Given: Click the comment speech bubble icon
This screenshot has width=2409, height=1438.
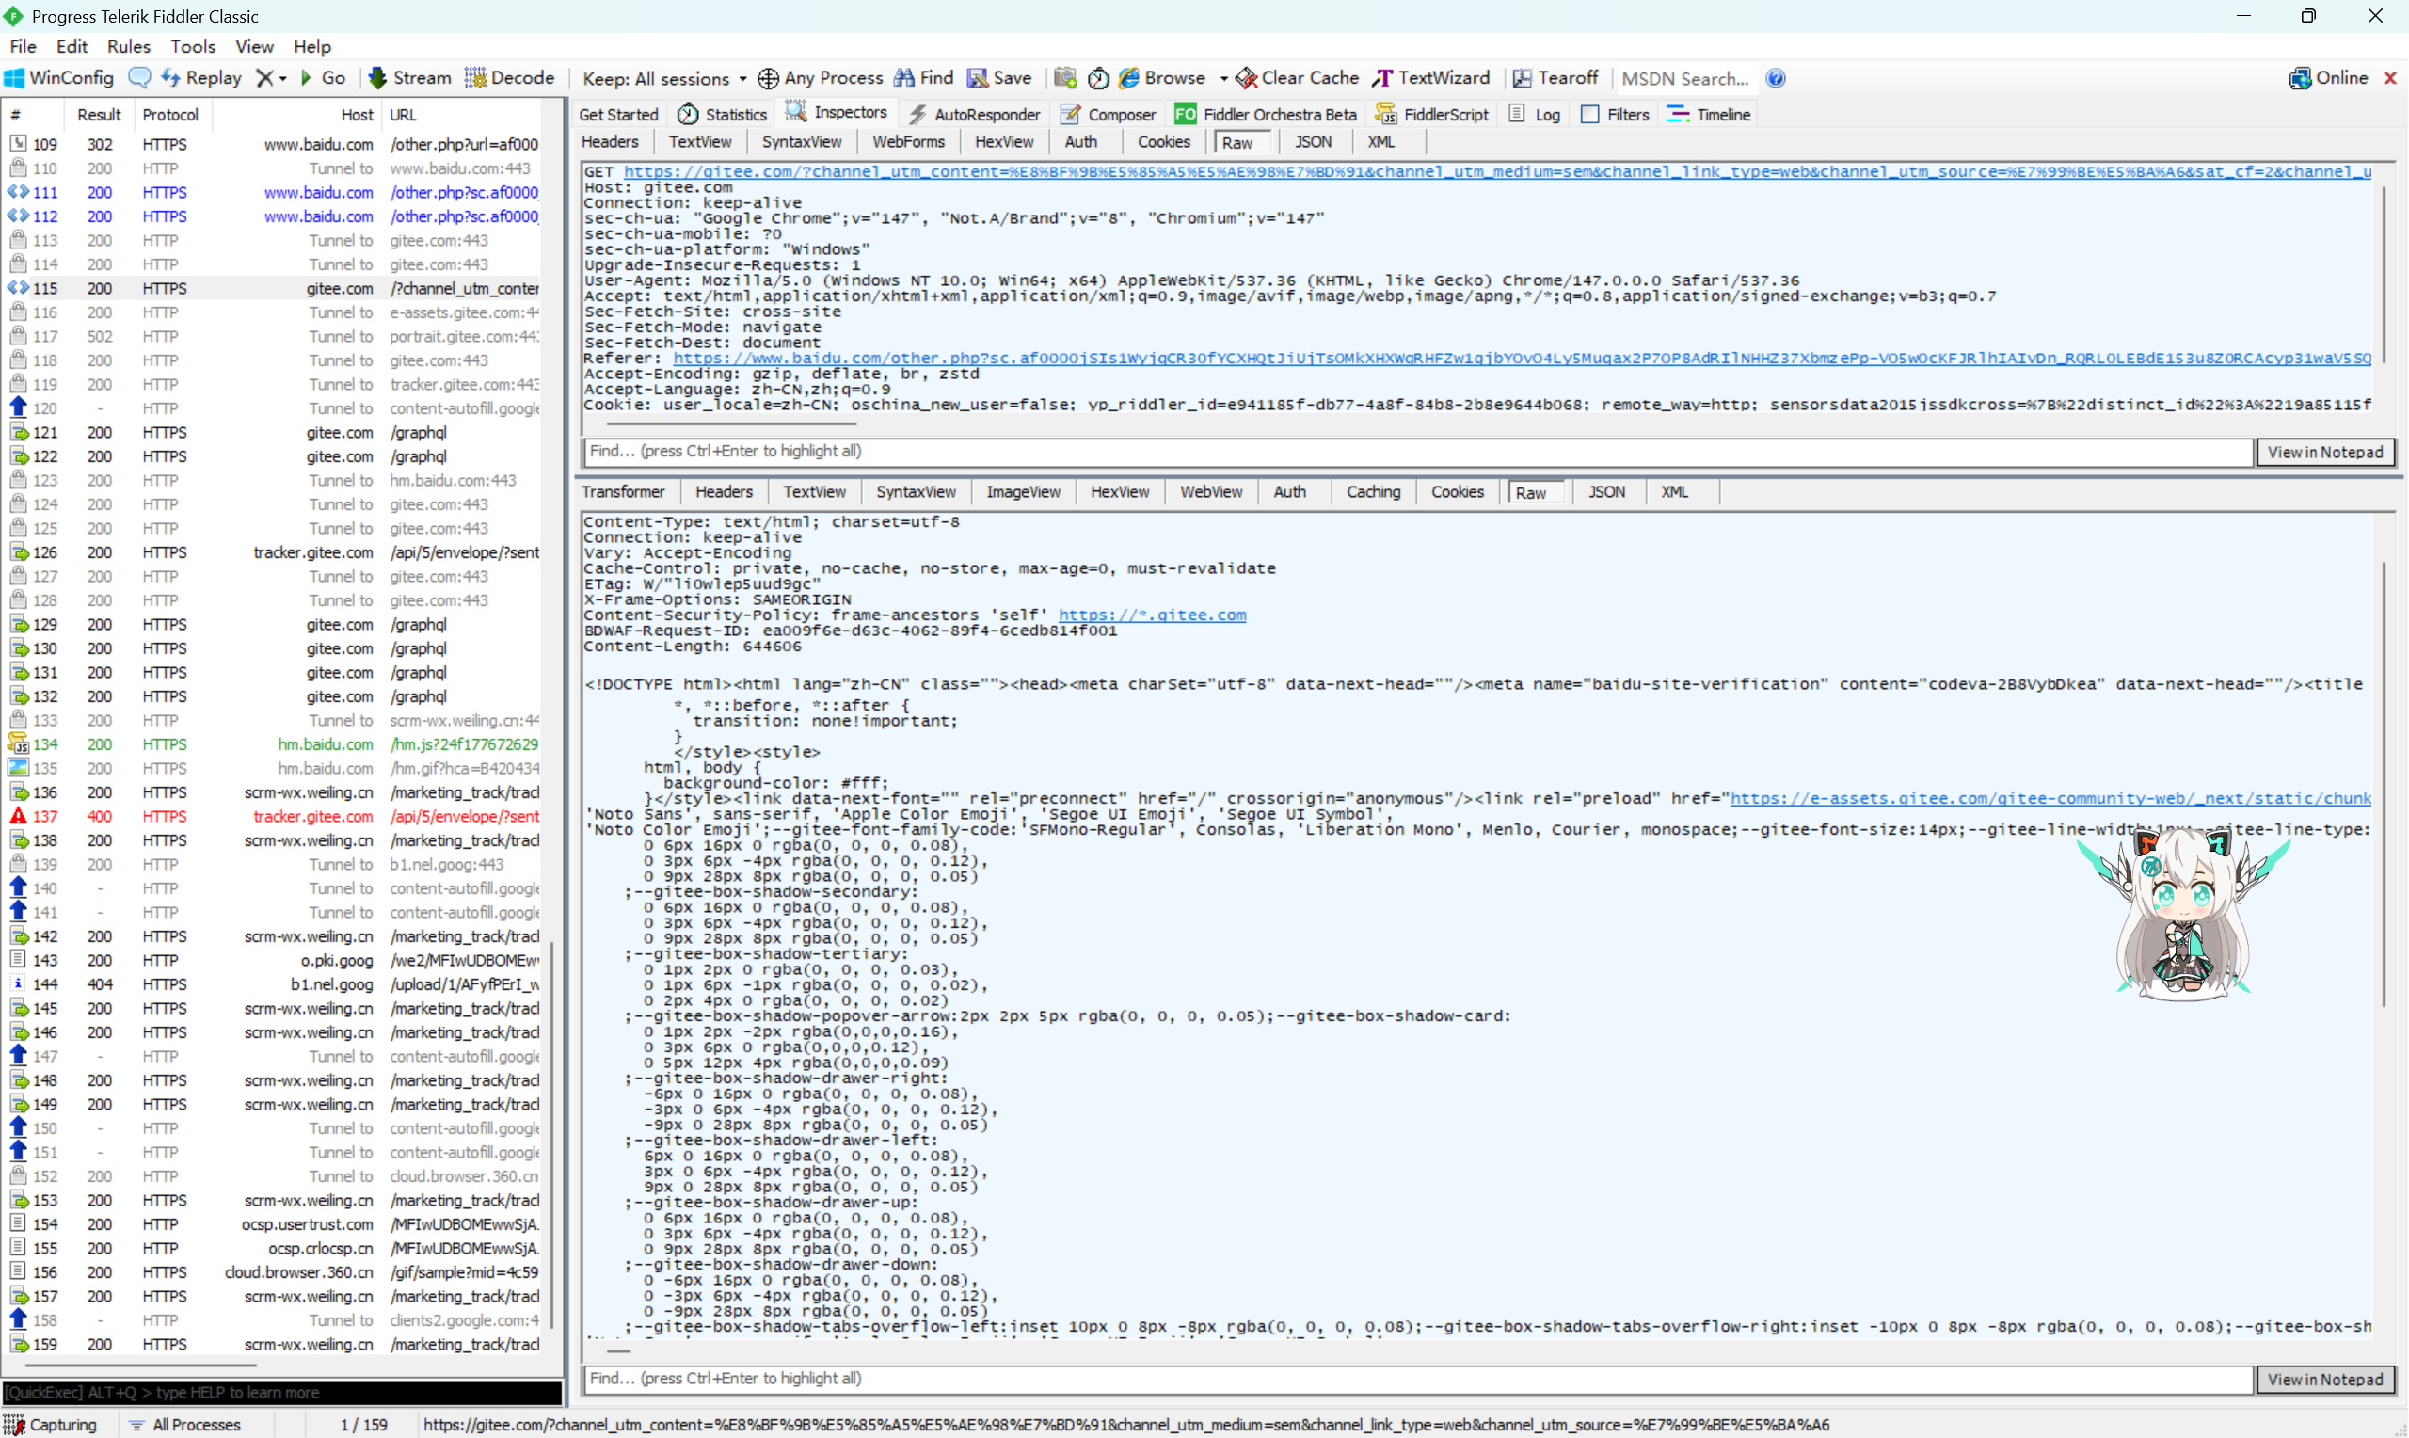Looking at the screenshot, I should coord(139,77).
